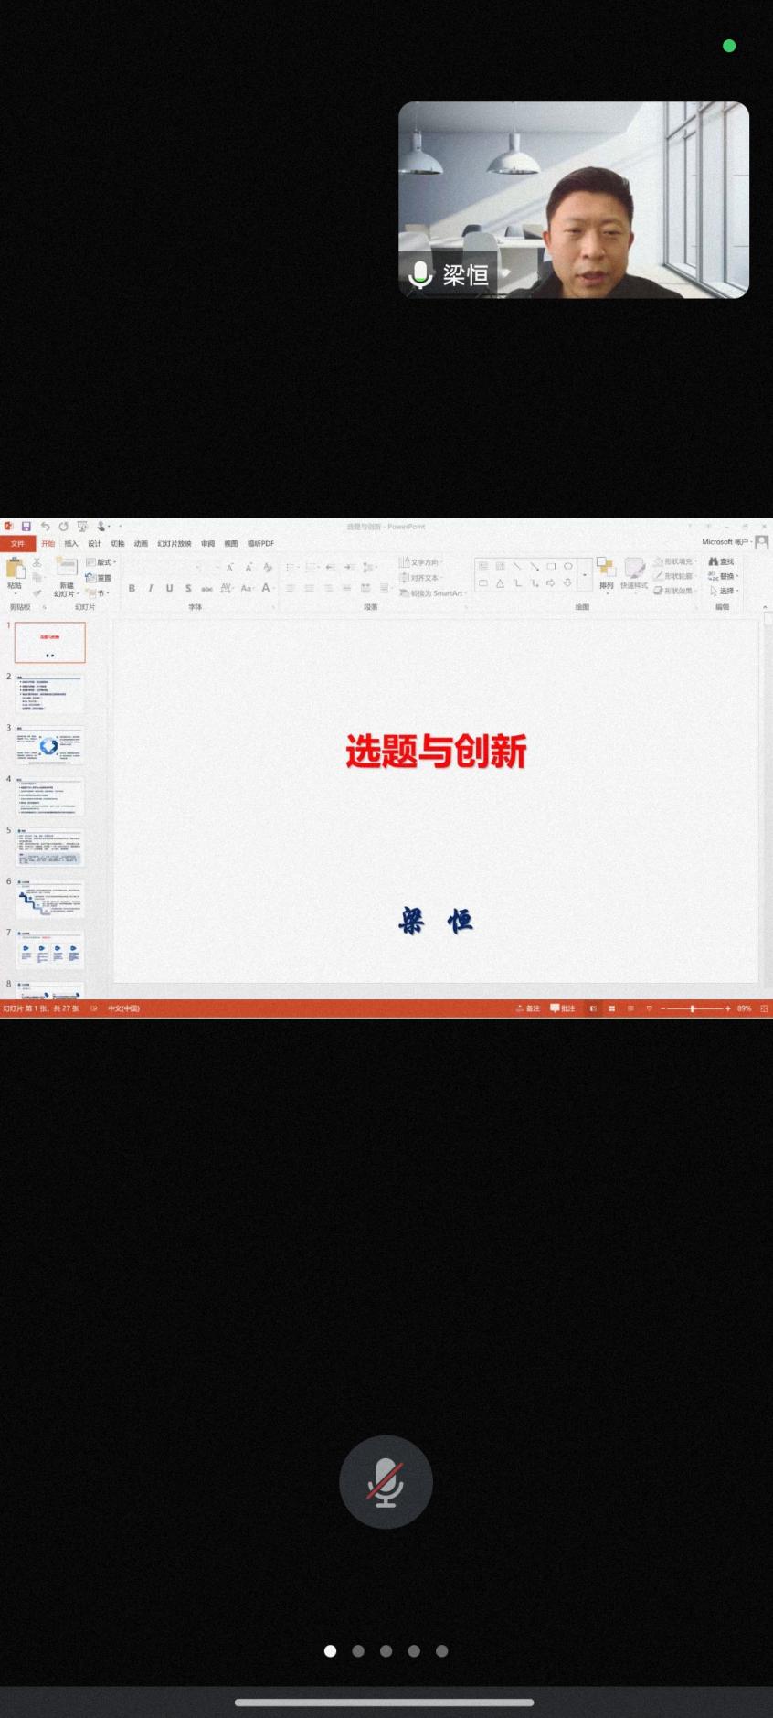The image size is (773, 1718).
Task: Click the save icon in quick access toolbar
Action: 26,527
